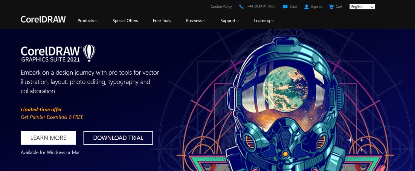Viewport: 415px width, 171px height.
Task: Click the shopping Cart icon
Action: (331, 7)
